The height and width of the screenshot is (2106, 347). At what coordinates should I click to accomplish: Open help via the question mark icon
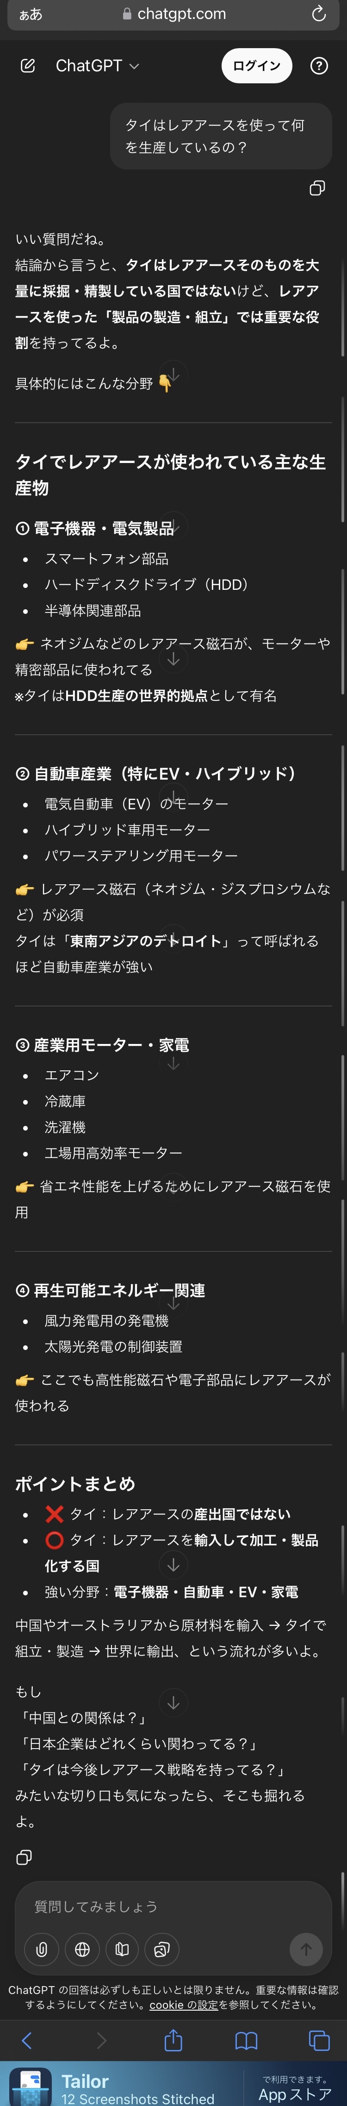(x=319, y=66)
